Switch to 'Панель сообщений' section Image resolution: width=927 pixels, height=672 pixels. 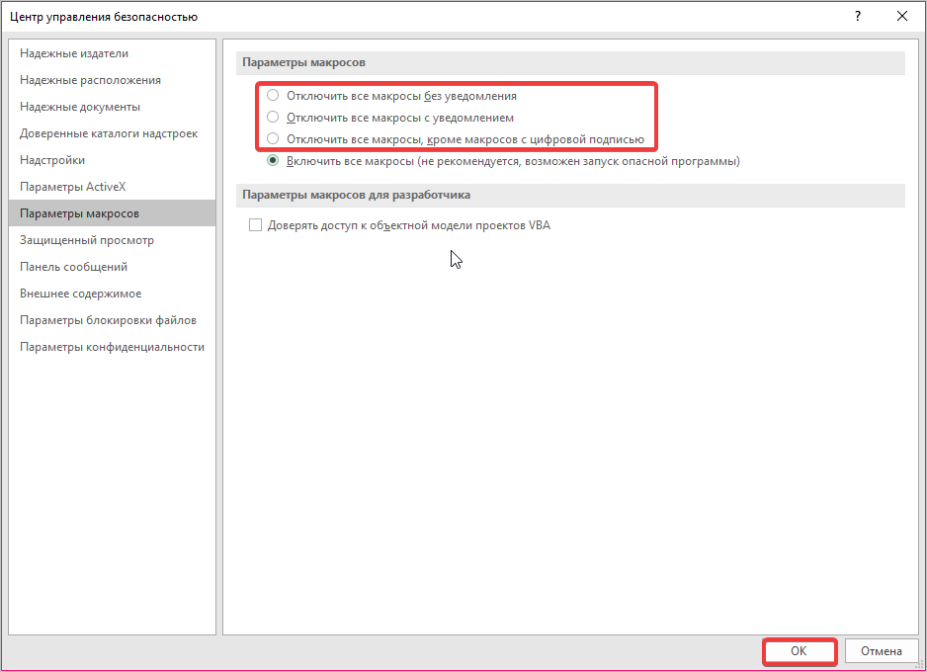pyautogui.click(x=73, y=267)
